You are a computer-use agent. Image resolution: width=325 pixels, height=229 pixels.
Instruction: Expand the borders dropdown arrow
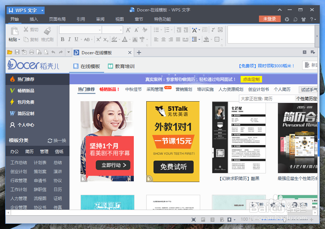(x=222, y=39)
